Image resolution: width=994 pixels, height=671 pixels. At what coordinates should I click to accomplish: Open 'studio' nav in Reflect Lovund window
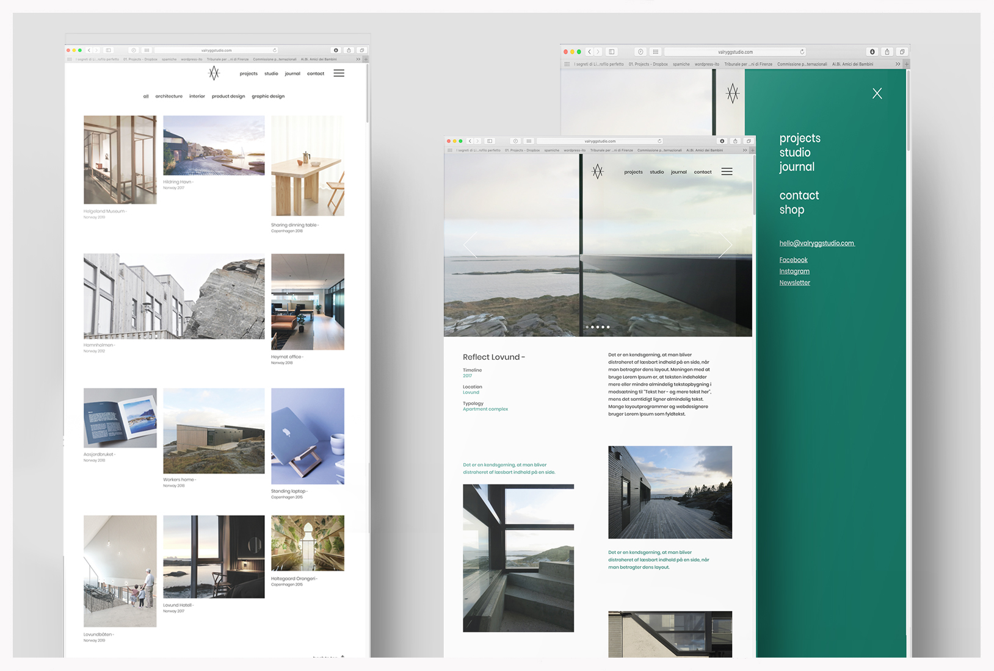[657, 172]
